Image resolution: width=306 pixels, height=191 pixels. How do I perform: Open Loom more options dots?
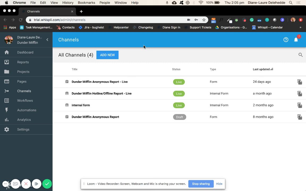pyautogui.click(x=5, y=184)
